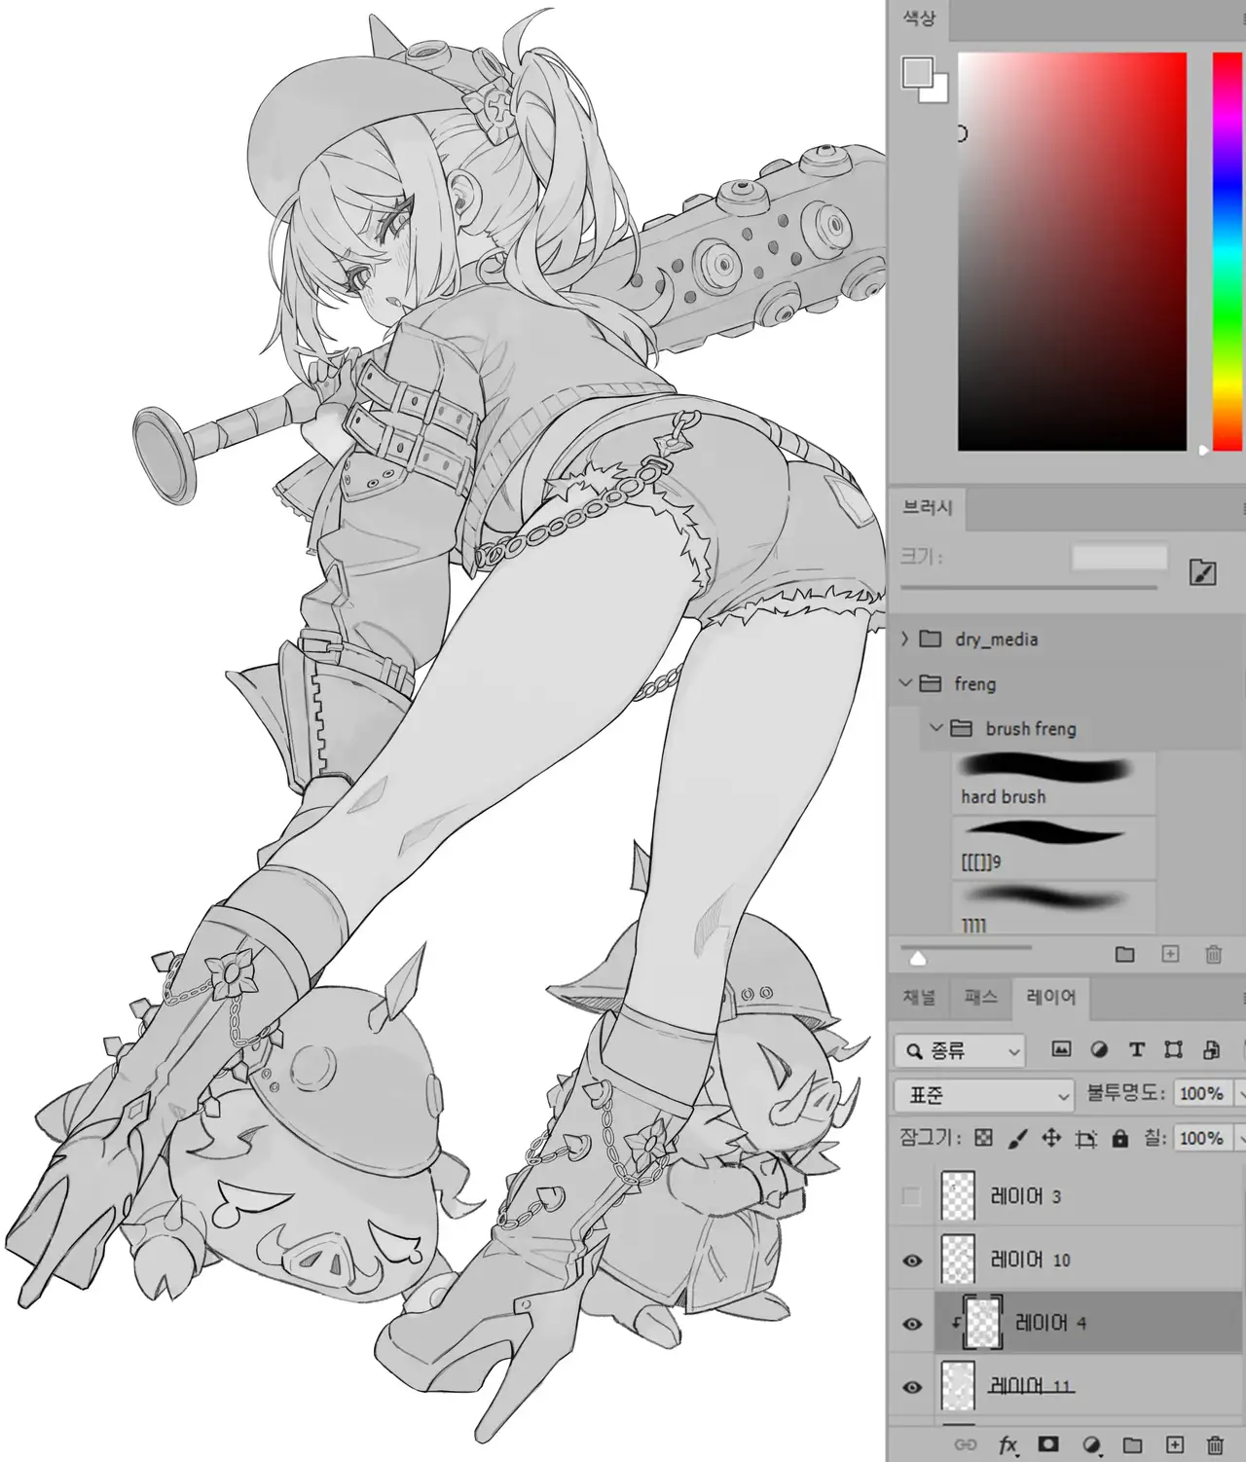This screenshot has width=1246, height=1462.
Task: Add a layer mask
Action: coord(1048,1444)
